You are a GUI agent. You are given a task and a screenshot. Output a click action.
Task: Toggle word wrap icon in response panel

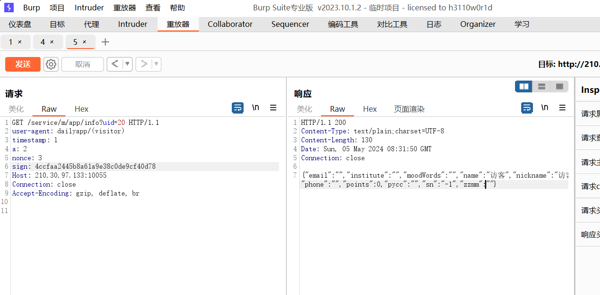[527, 108]
